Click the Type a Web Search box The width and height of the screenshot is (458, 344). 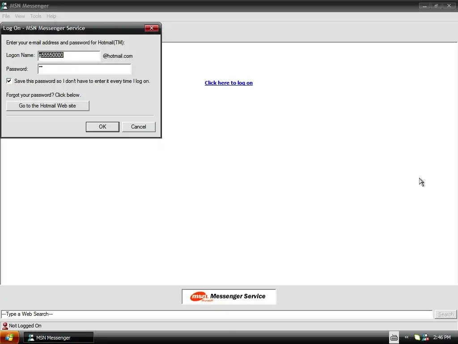(217, 314)
